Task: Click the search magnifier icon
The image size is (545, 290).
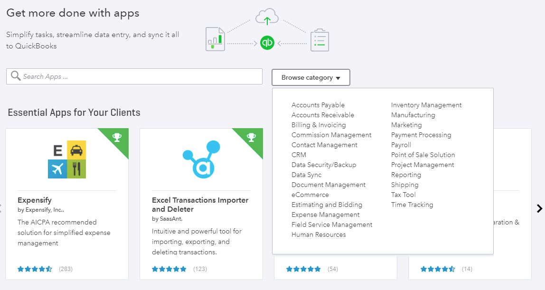Action: coord(16,76)
